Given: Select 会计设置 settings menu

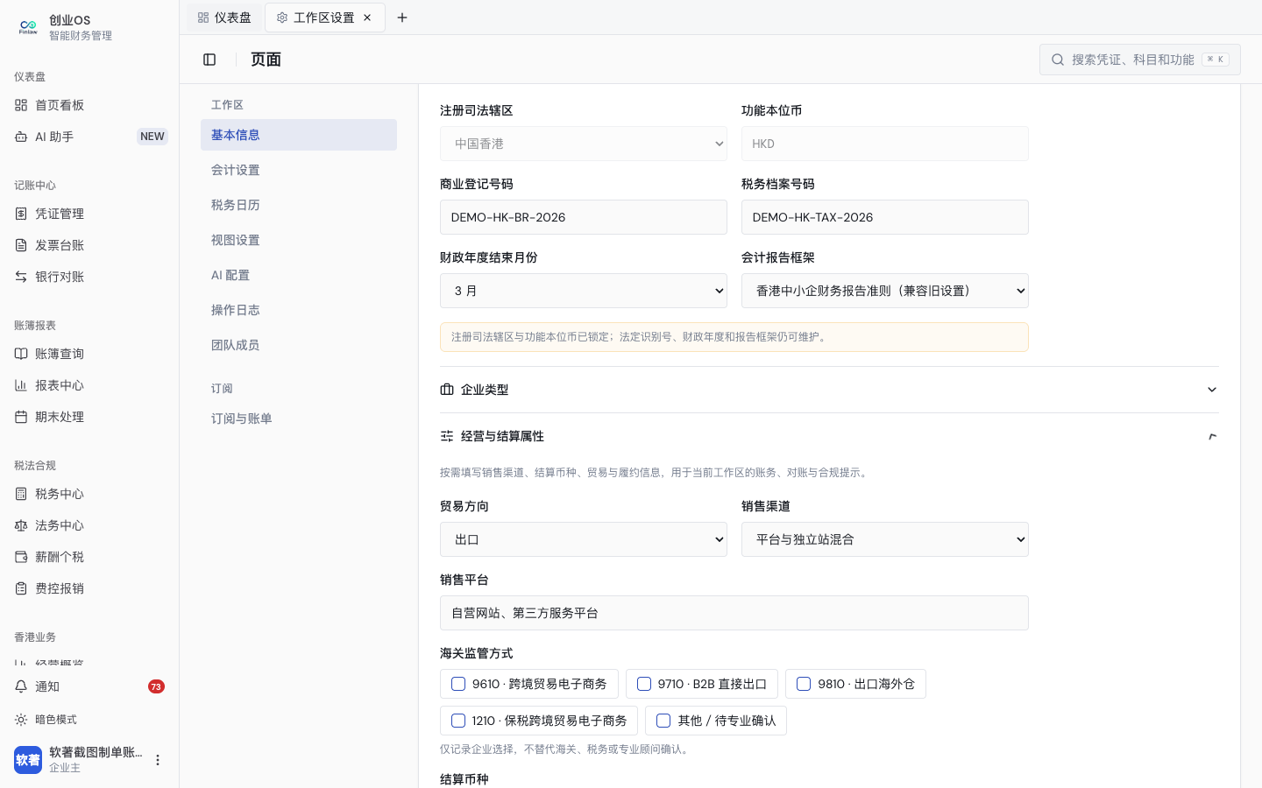Looking at the screenshot, I should tap(299, 170).
